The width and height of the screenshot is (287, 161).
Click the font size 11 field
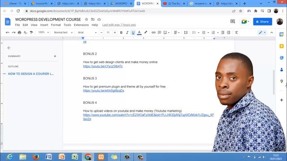(108, 33)
